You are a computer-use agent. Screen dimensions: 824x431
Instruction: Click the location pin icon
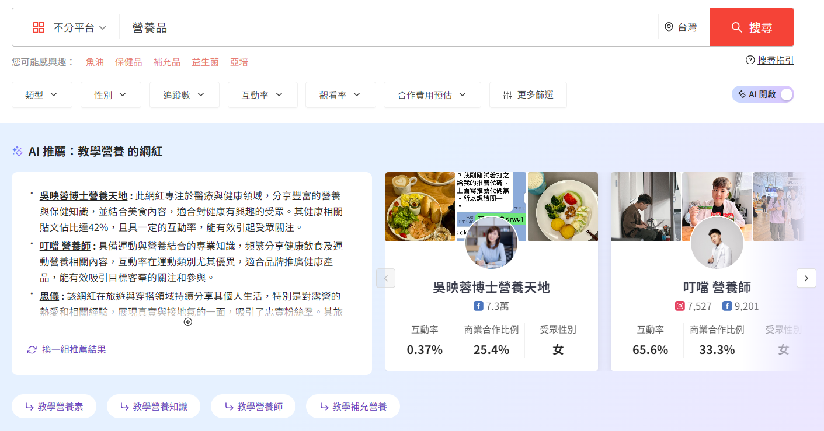point(669,27)
